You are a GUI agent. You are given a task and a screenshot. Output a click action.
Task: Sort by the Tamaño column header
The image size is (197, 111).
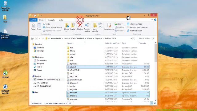coord(143,43)
